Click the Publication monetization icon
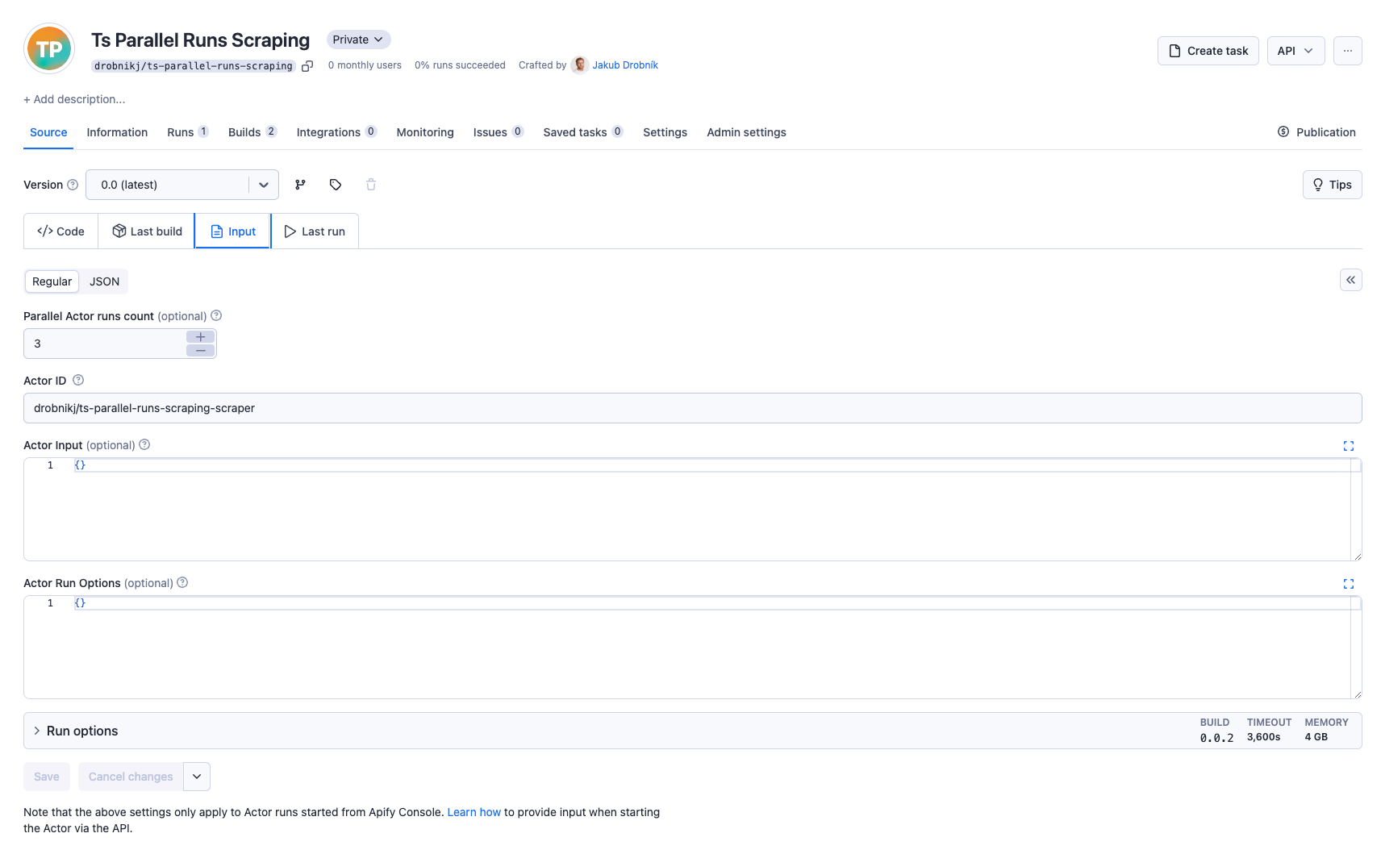Viewport: 1381px width, 850px height. (x=1283, y=131)
